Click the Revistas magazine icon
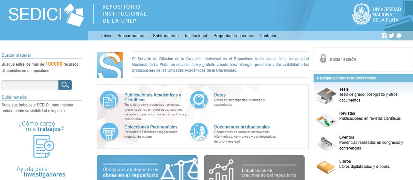The image size is (413, 180). (x=326, y=120)
